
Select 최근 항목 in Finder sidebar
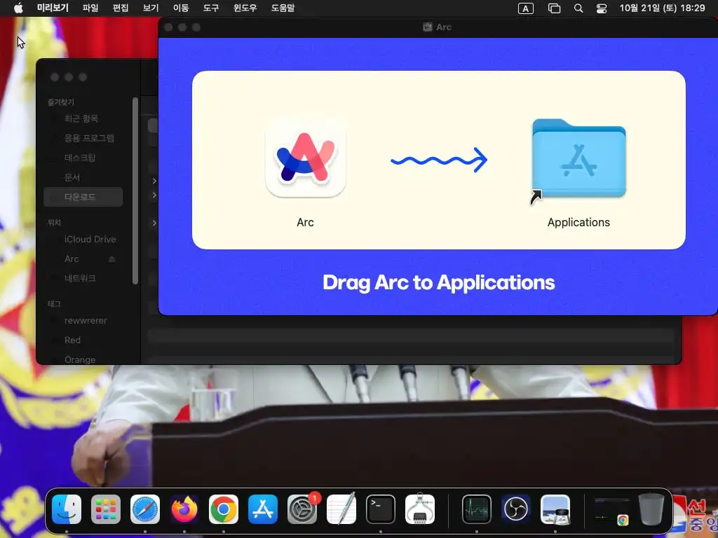click(x=81, y=118)
